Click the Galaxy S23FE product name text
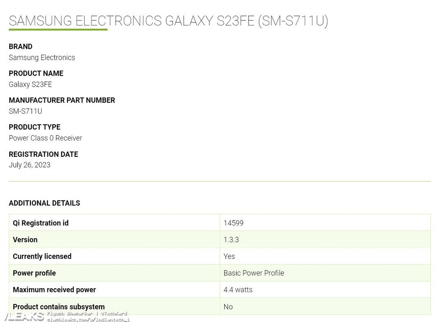This screenshot has width=440, height=329. pos(30,84)
